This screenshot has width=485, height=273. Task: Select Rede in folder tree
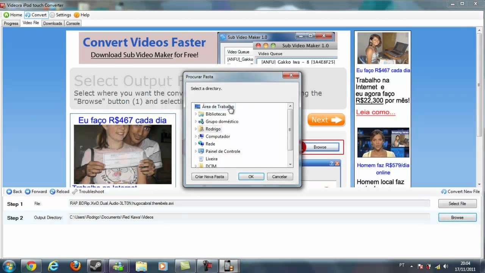[210, 144]
